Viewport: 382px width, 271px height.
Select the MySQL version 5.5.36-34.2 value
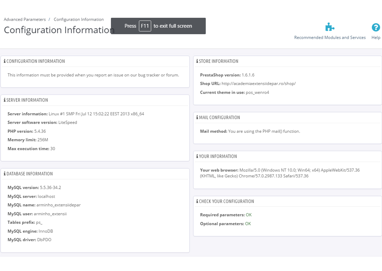coord(51,188)
